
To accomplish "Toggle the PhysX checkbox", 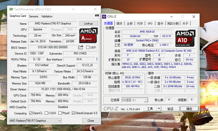I will [60, 113].
